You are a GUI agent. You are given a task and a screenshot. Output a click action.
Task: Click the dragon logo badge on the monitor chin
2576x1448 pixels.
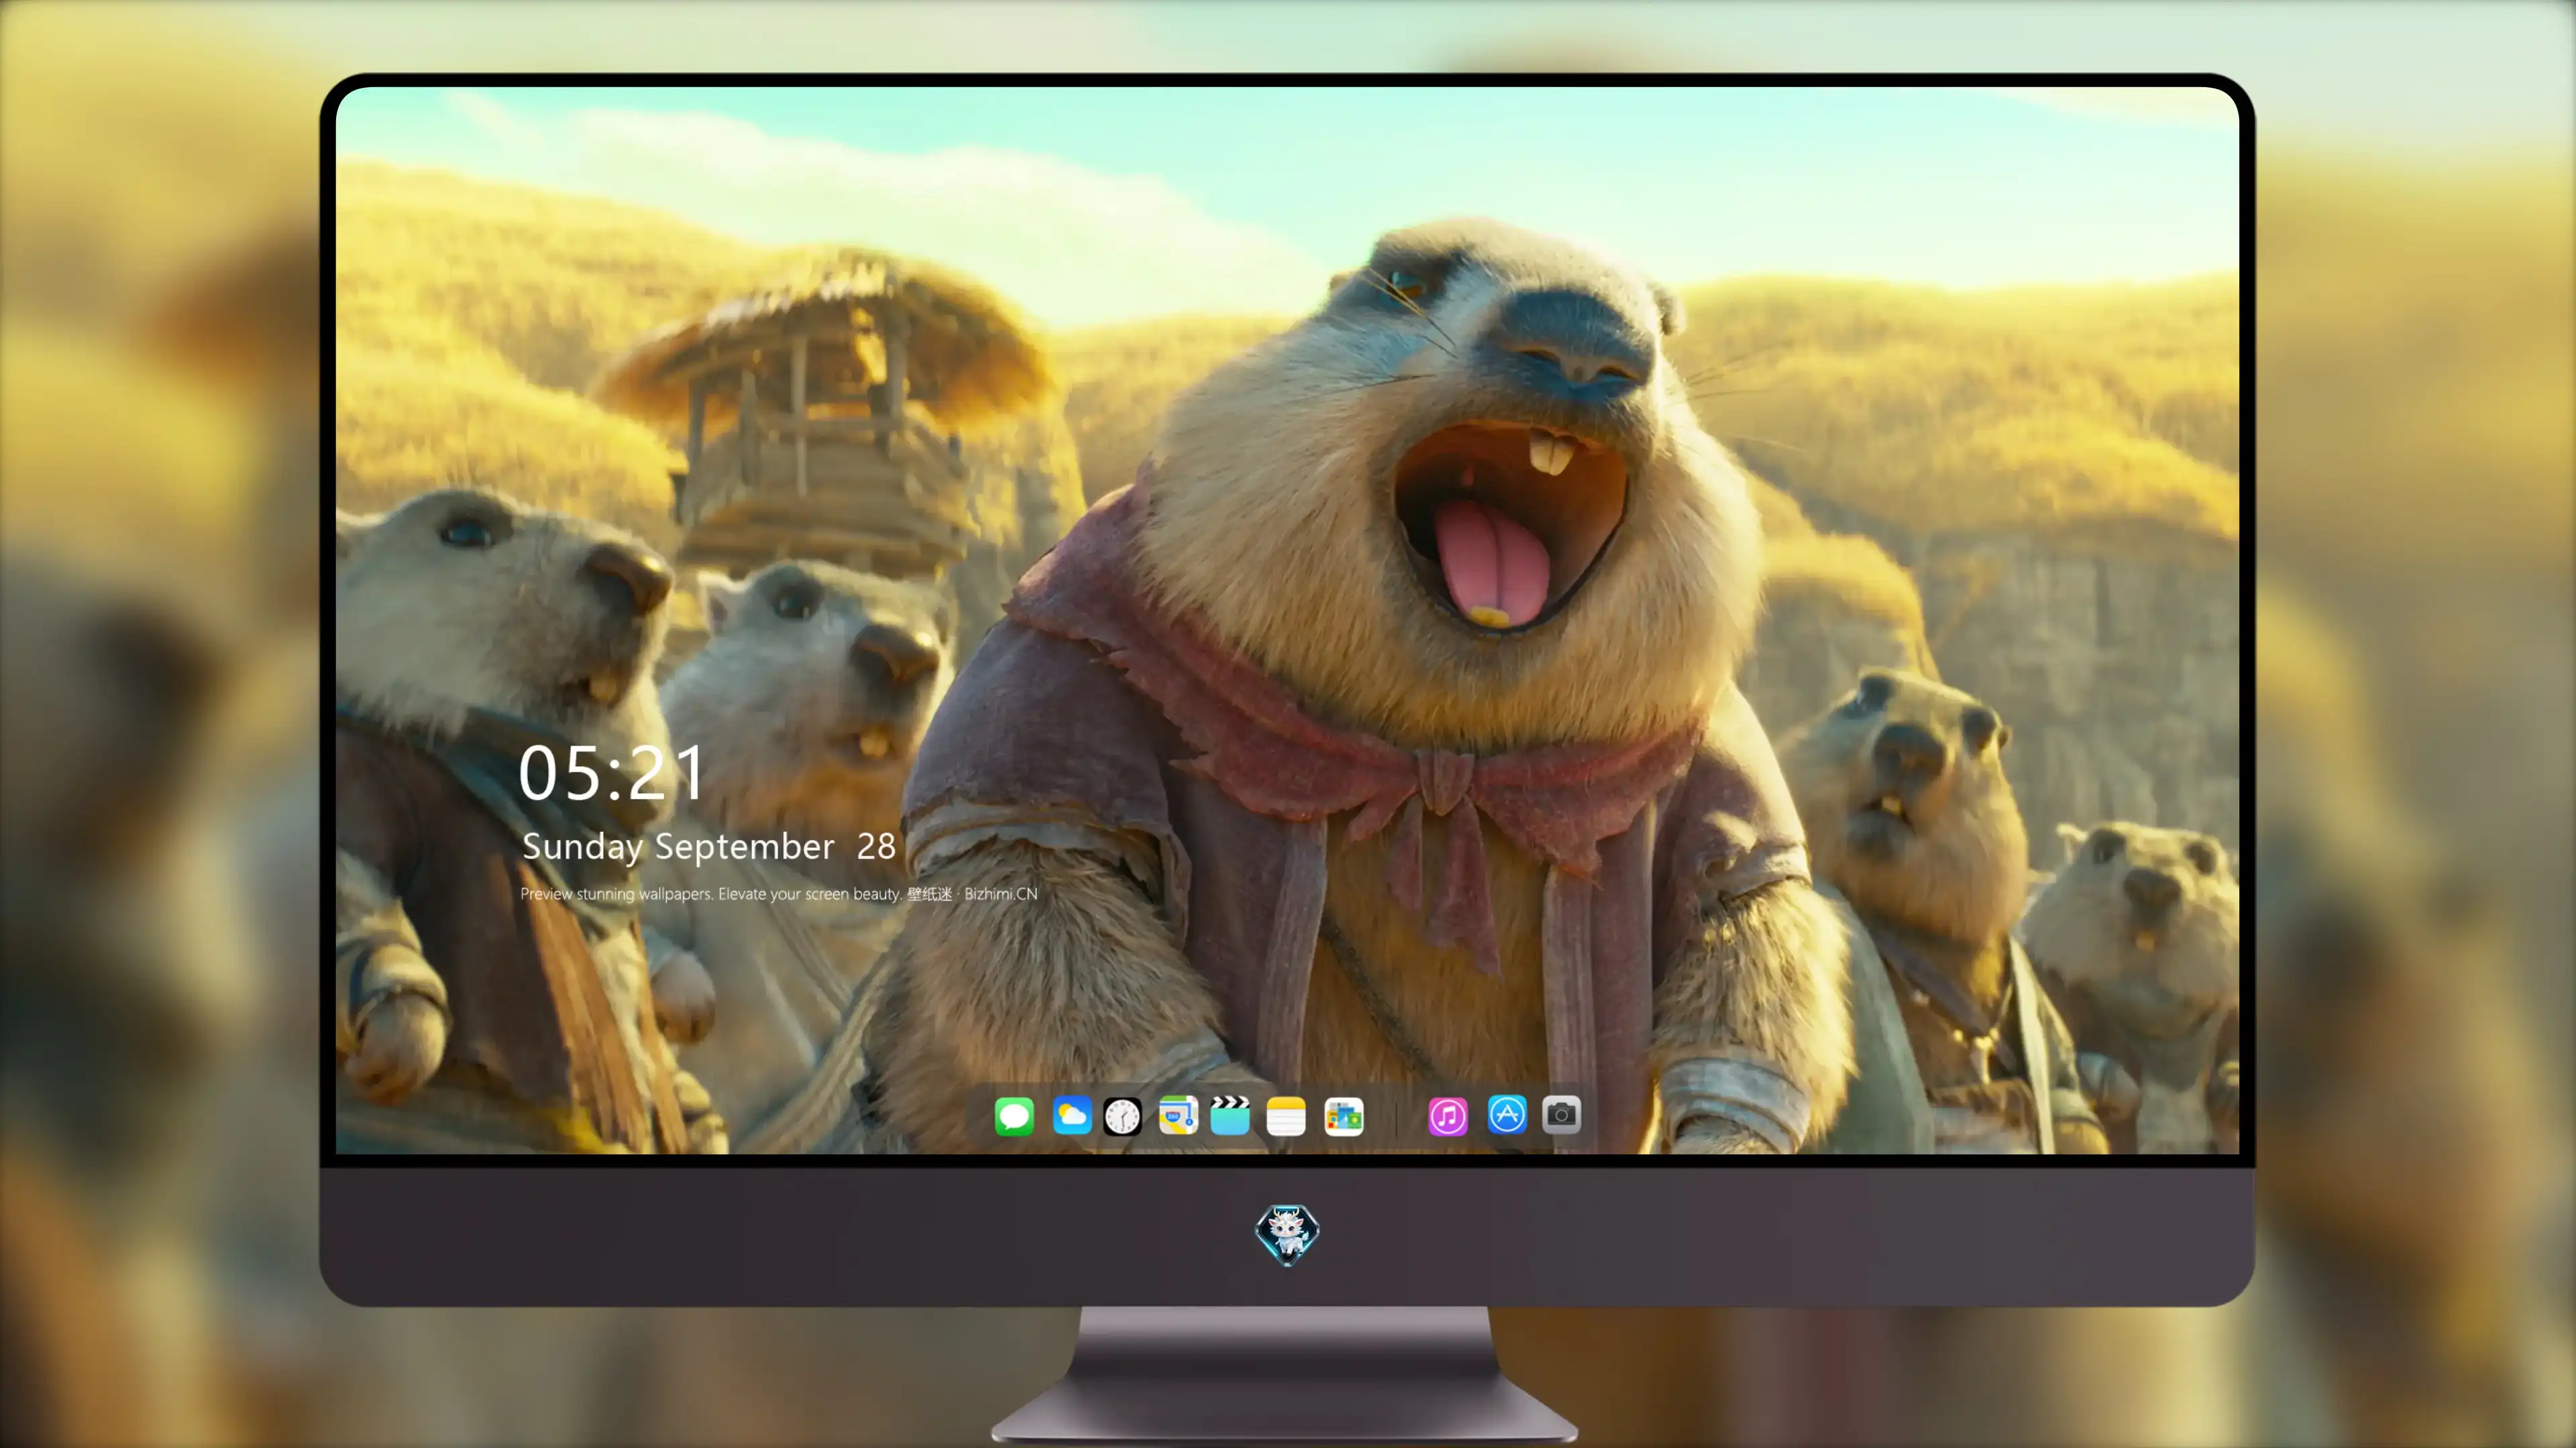click(x=1287, y=1235)
